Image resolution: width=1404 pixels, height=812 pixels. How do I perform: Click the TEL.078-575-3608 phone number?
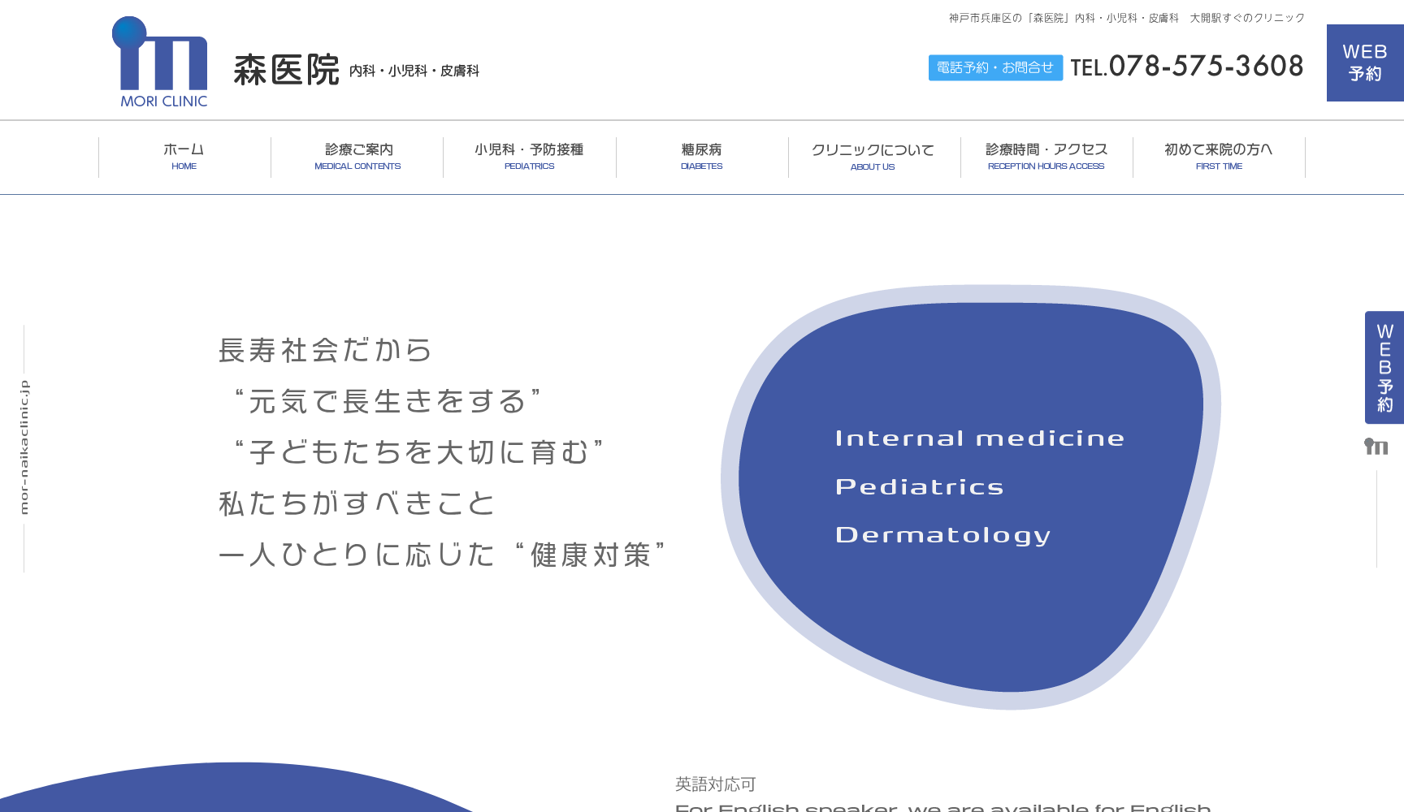pyautogui.click(x=1188, y=67)
